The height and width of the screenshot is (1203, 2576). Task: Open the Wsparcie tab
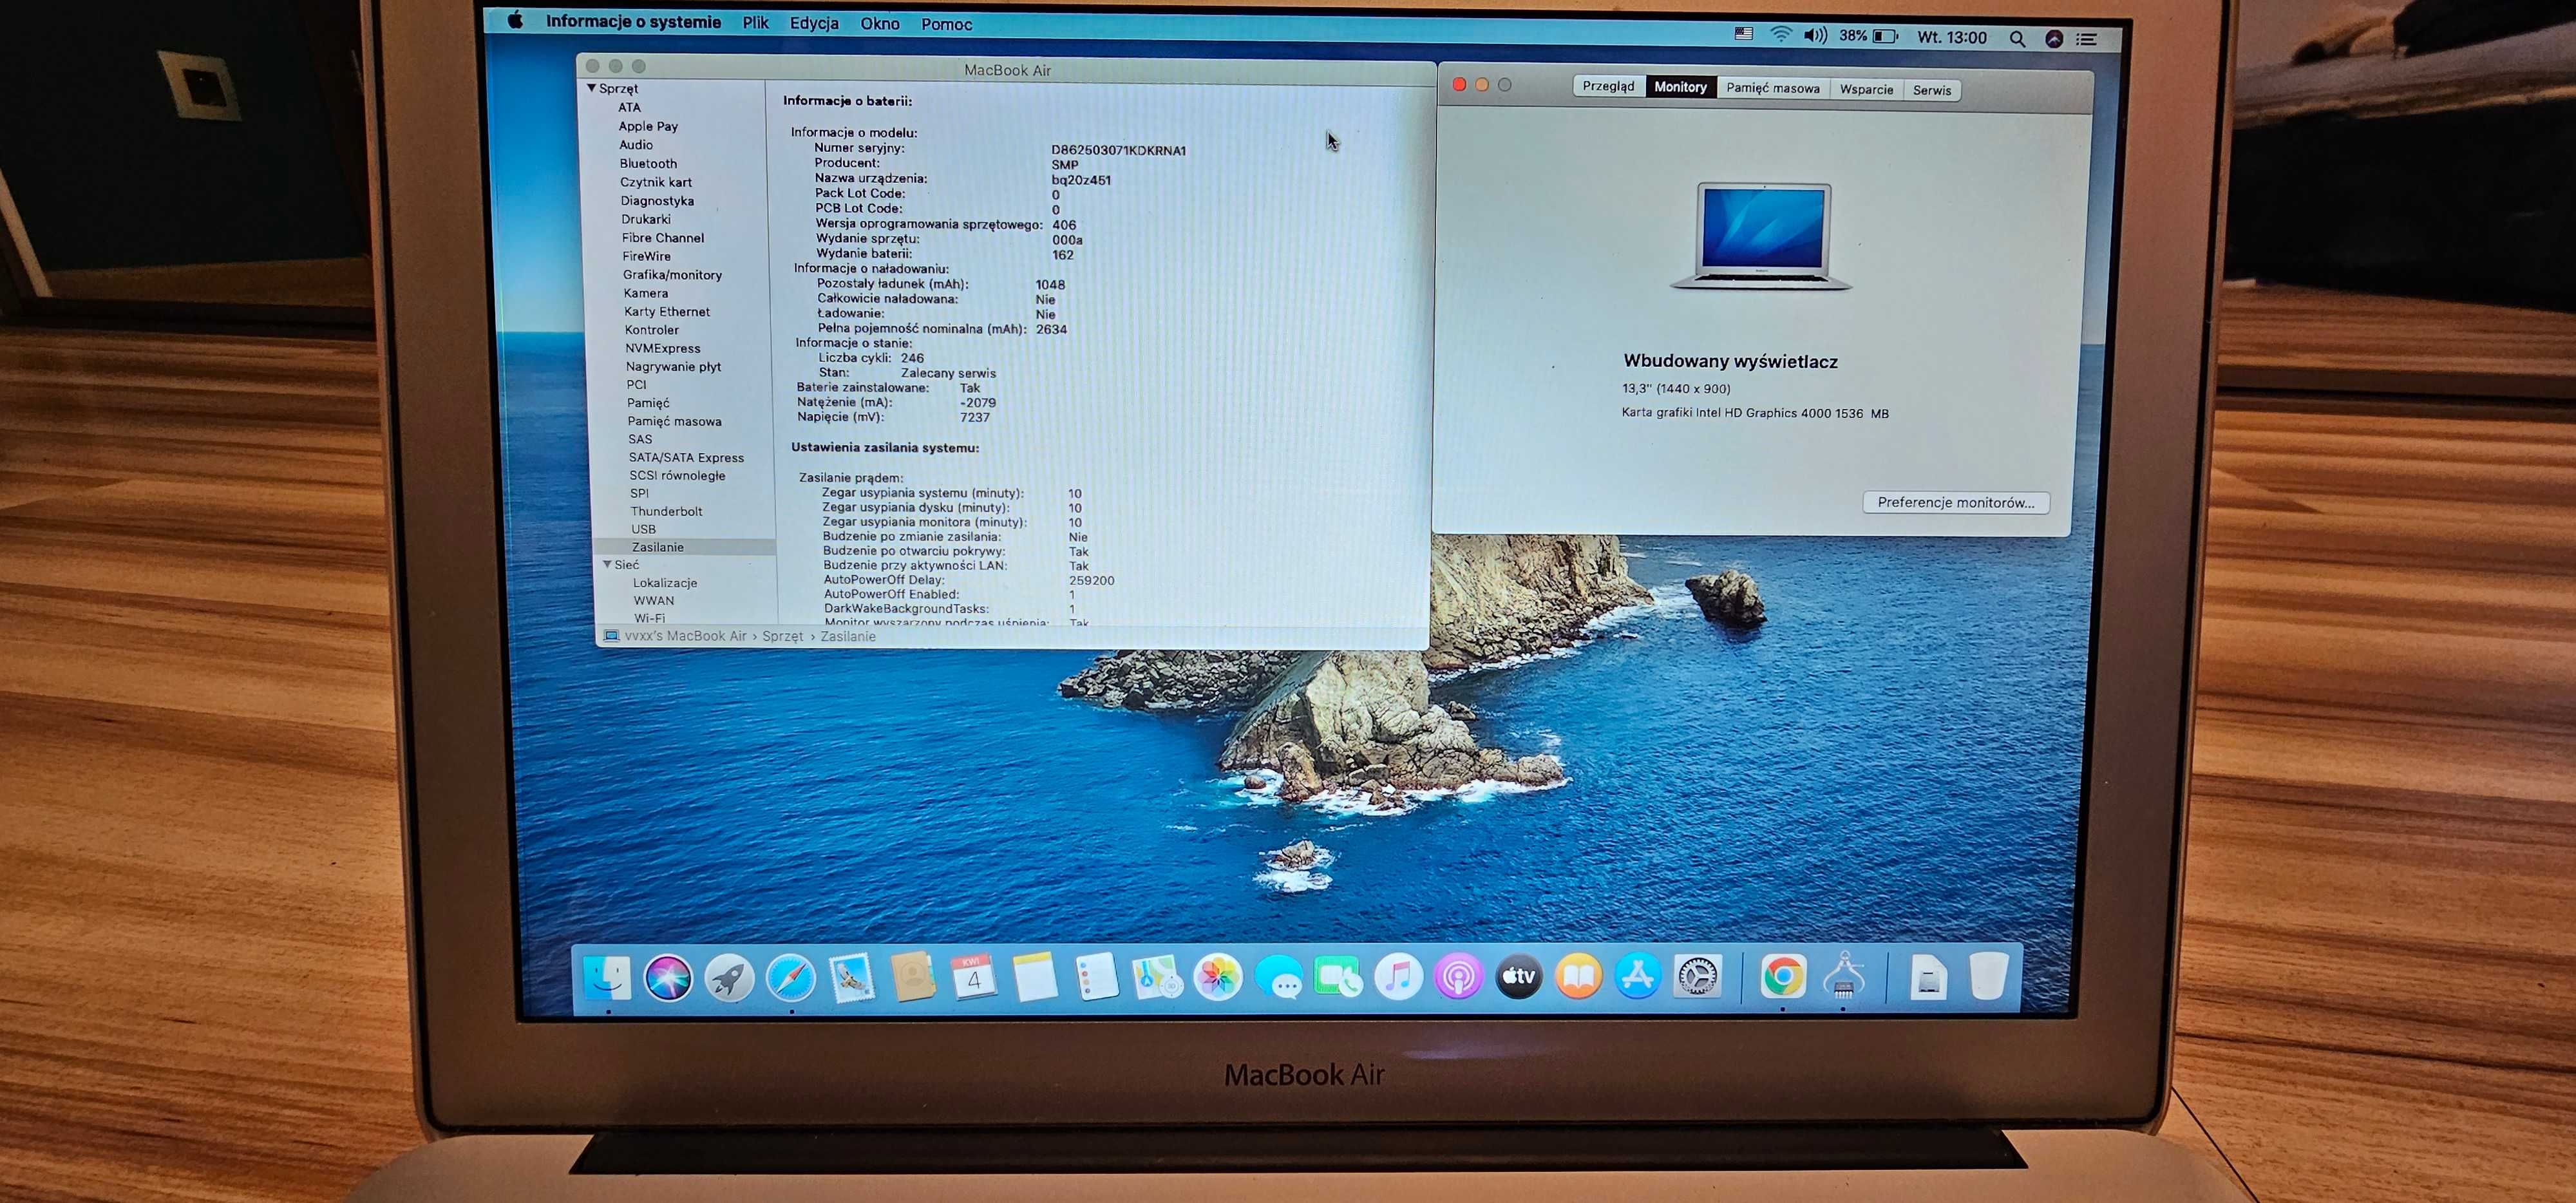click(x=1866, y=89)
